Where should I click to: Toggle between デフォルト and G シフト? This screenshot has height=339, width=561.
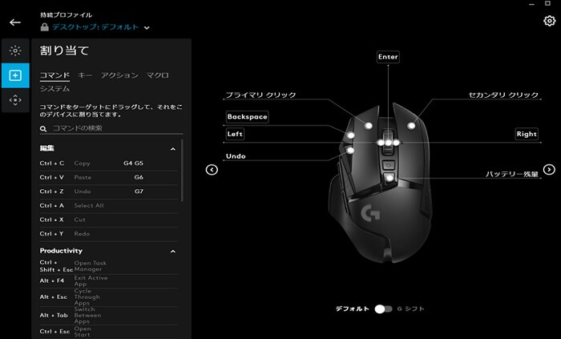point(384,309)
